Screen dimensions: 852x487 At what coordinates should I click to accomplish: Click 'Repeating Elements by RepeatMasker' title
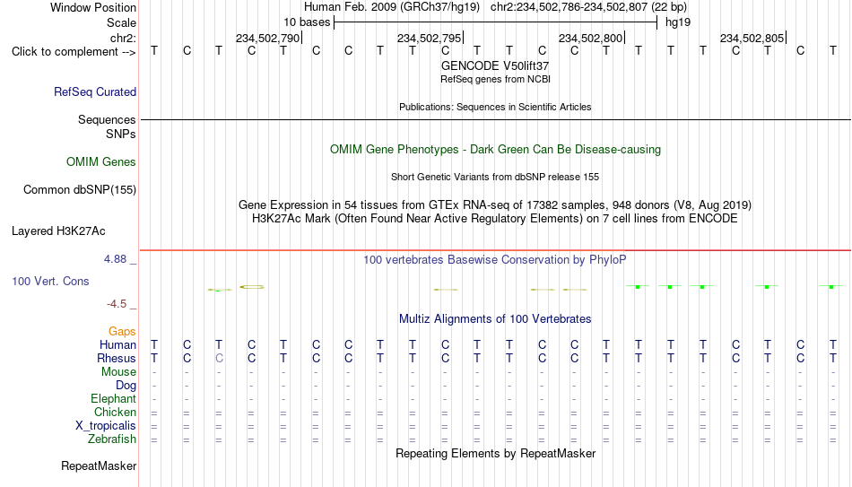(x=495, y=454)
